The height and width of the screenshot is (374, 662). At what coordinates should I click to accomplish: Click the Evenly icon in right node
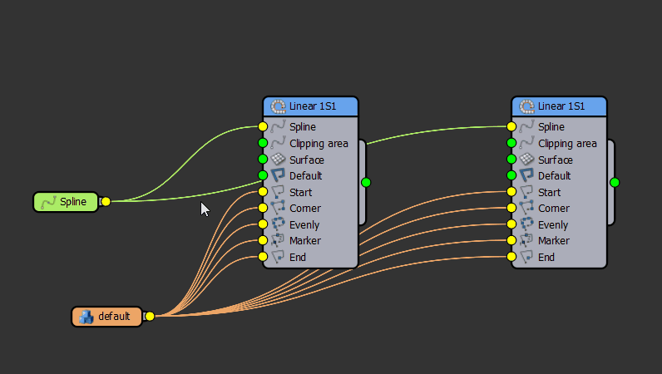(x=527, y=224)
